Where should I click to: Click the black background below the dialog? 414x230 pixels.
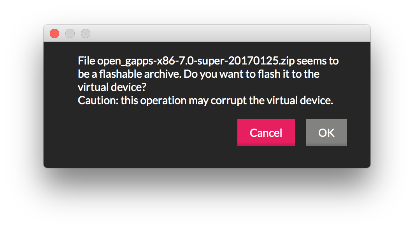206,199
